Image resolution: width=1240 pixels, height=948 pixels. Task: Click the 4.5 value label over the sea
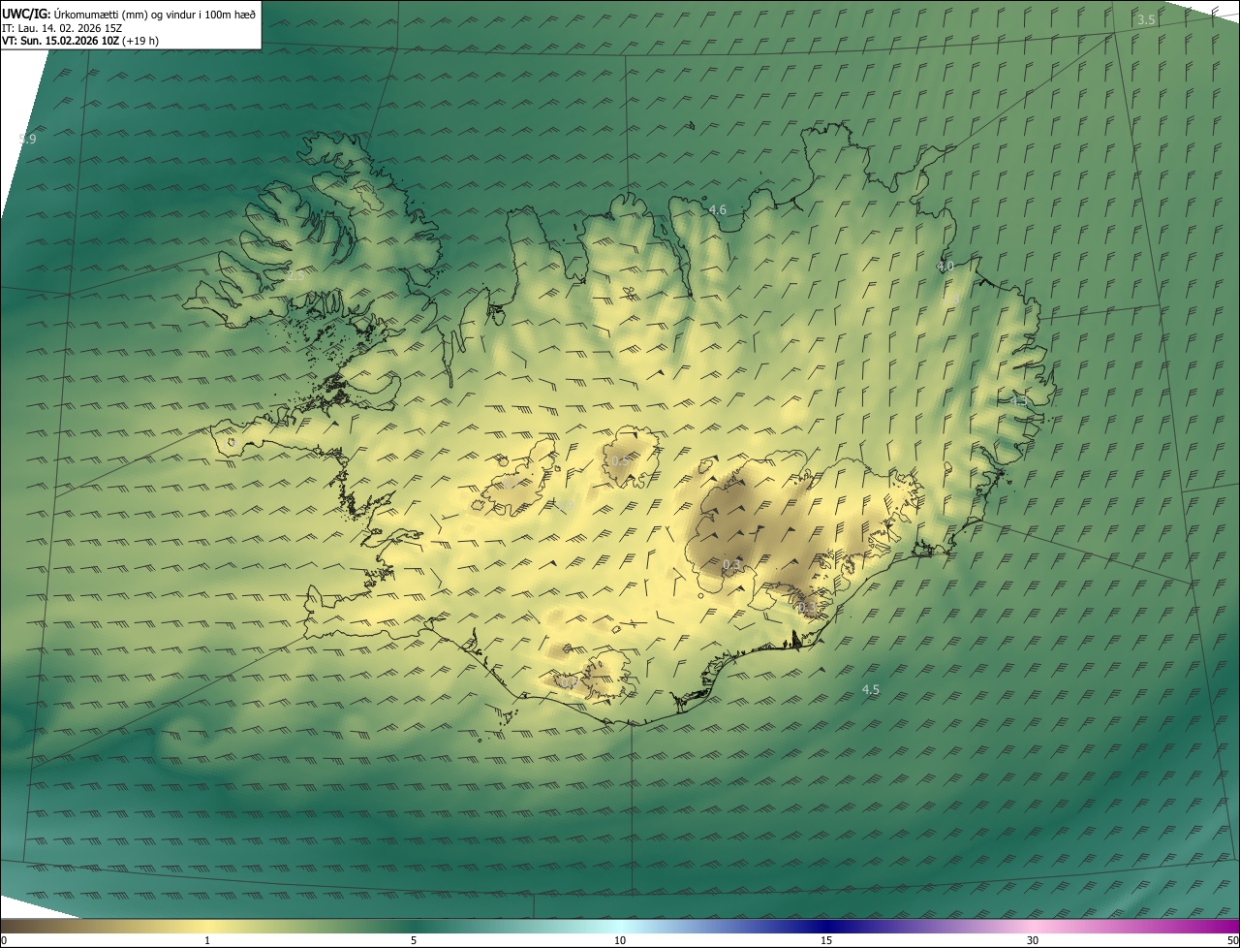pyautogui.click(x=870, y=690)
